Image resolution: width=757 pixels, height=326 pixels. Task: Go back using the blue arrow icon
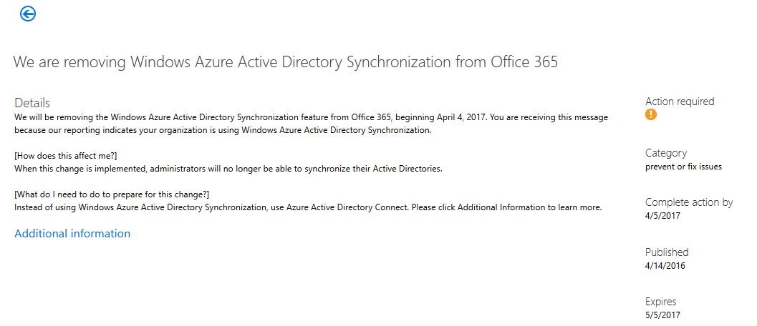point(28,14)
